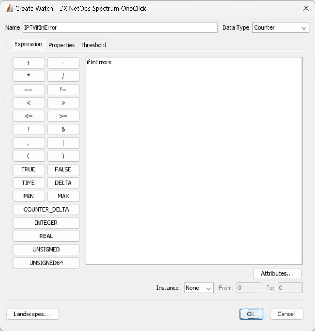This screenshot has height=331, width=315.
Task: Insert the MIN function
Action: [x=29, y=196]
